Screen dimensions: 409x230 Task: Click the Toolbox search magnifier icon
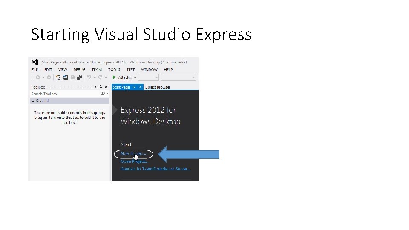(x=103, y=94)
